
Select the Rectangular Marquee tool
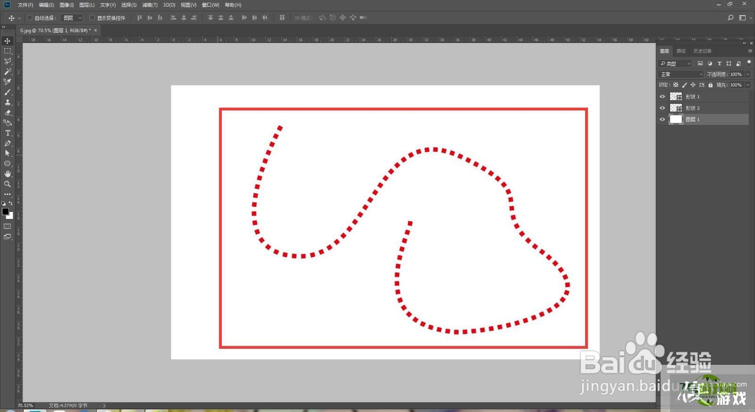pos(8,51)
